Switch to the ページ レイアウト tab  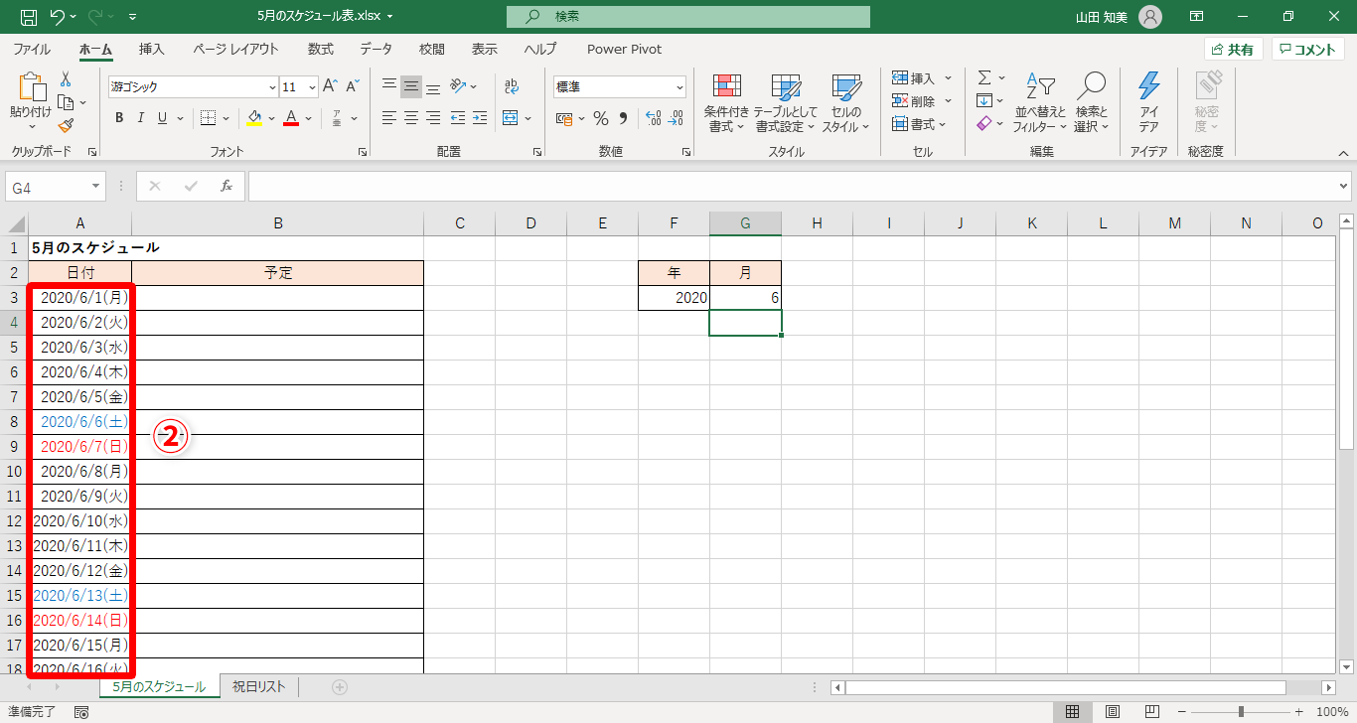point(236,49)
